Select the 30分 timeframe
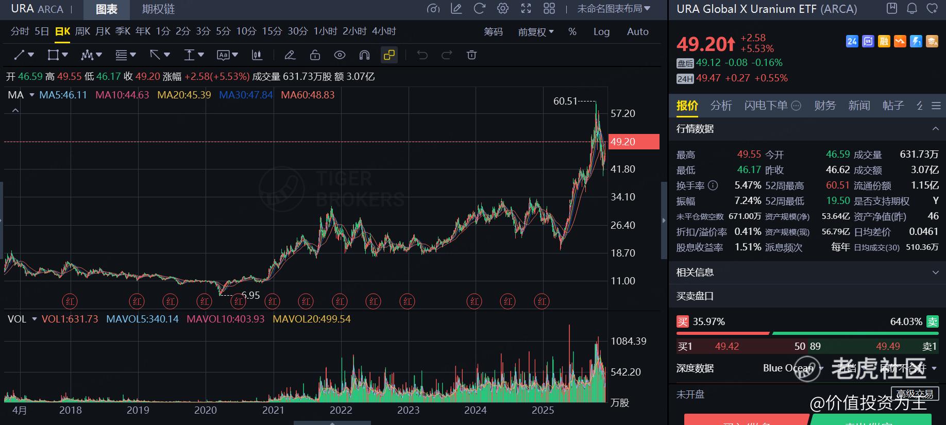 [298, 31]
